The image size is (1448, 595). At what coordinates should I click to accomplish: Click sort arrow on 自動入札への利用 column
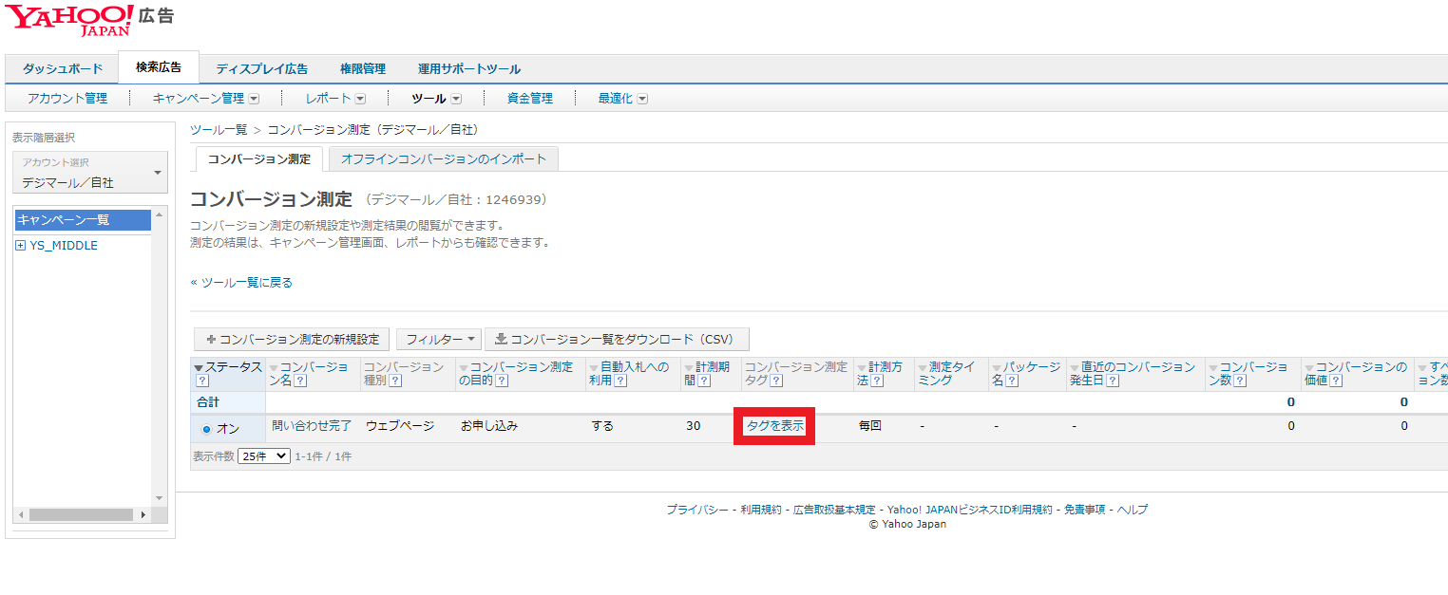click(x=594, y=368)
